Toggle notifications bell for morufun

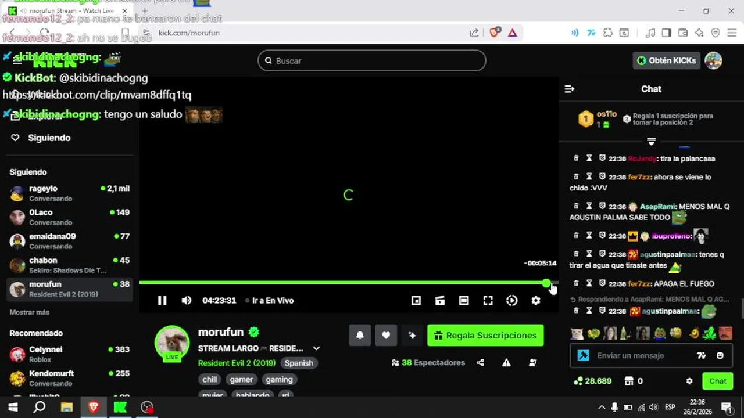click(x=360, y=335)
